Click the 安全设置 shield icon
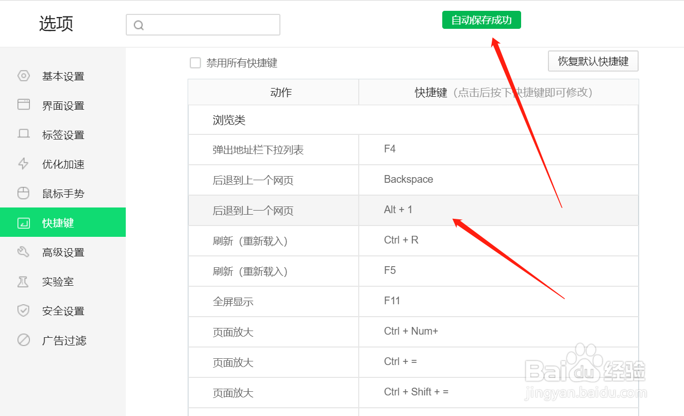Viewport: 684px width, 416px height. pyautogui.click(x=24, y=310)
